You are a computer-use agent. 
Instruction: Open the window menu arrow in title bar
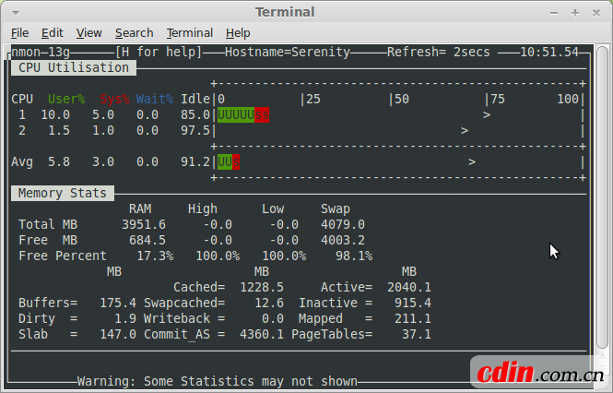(x=16, y=13)
